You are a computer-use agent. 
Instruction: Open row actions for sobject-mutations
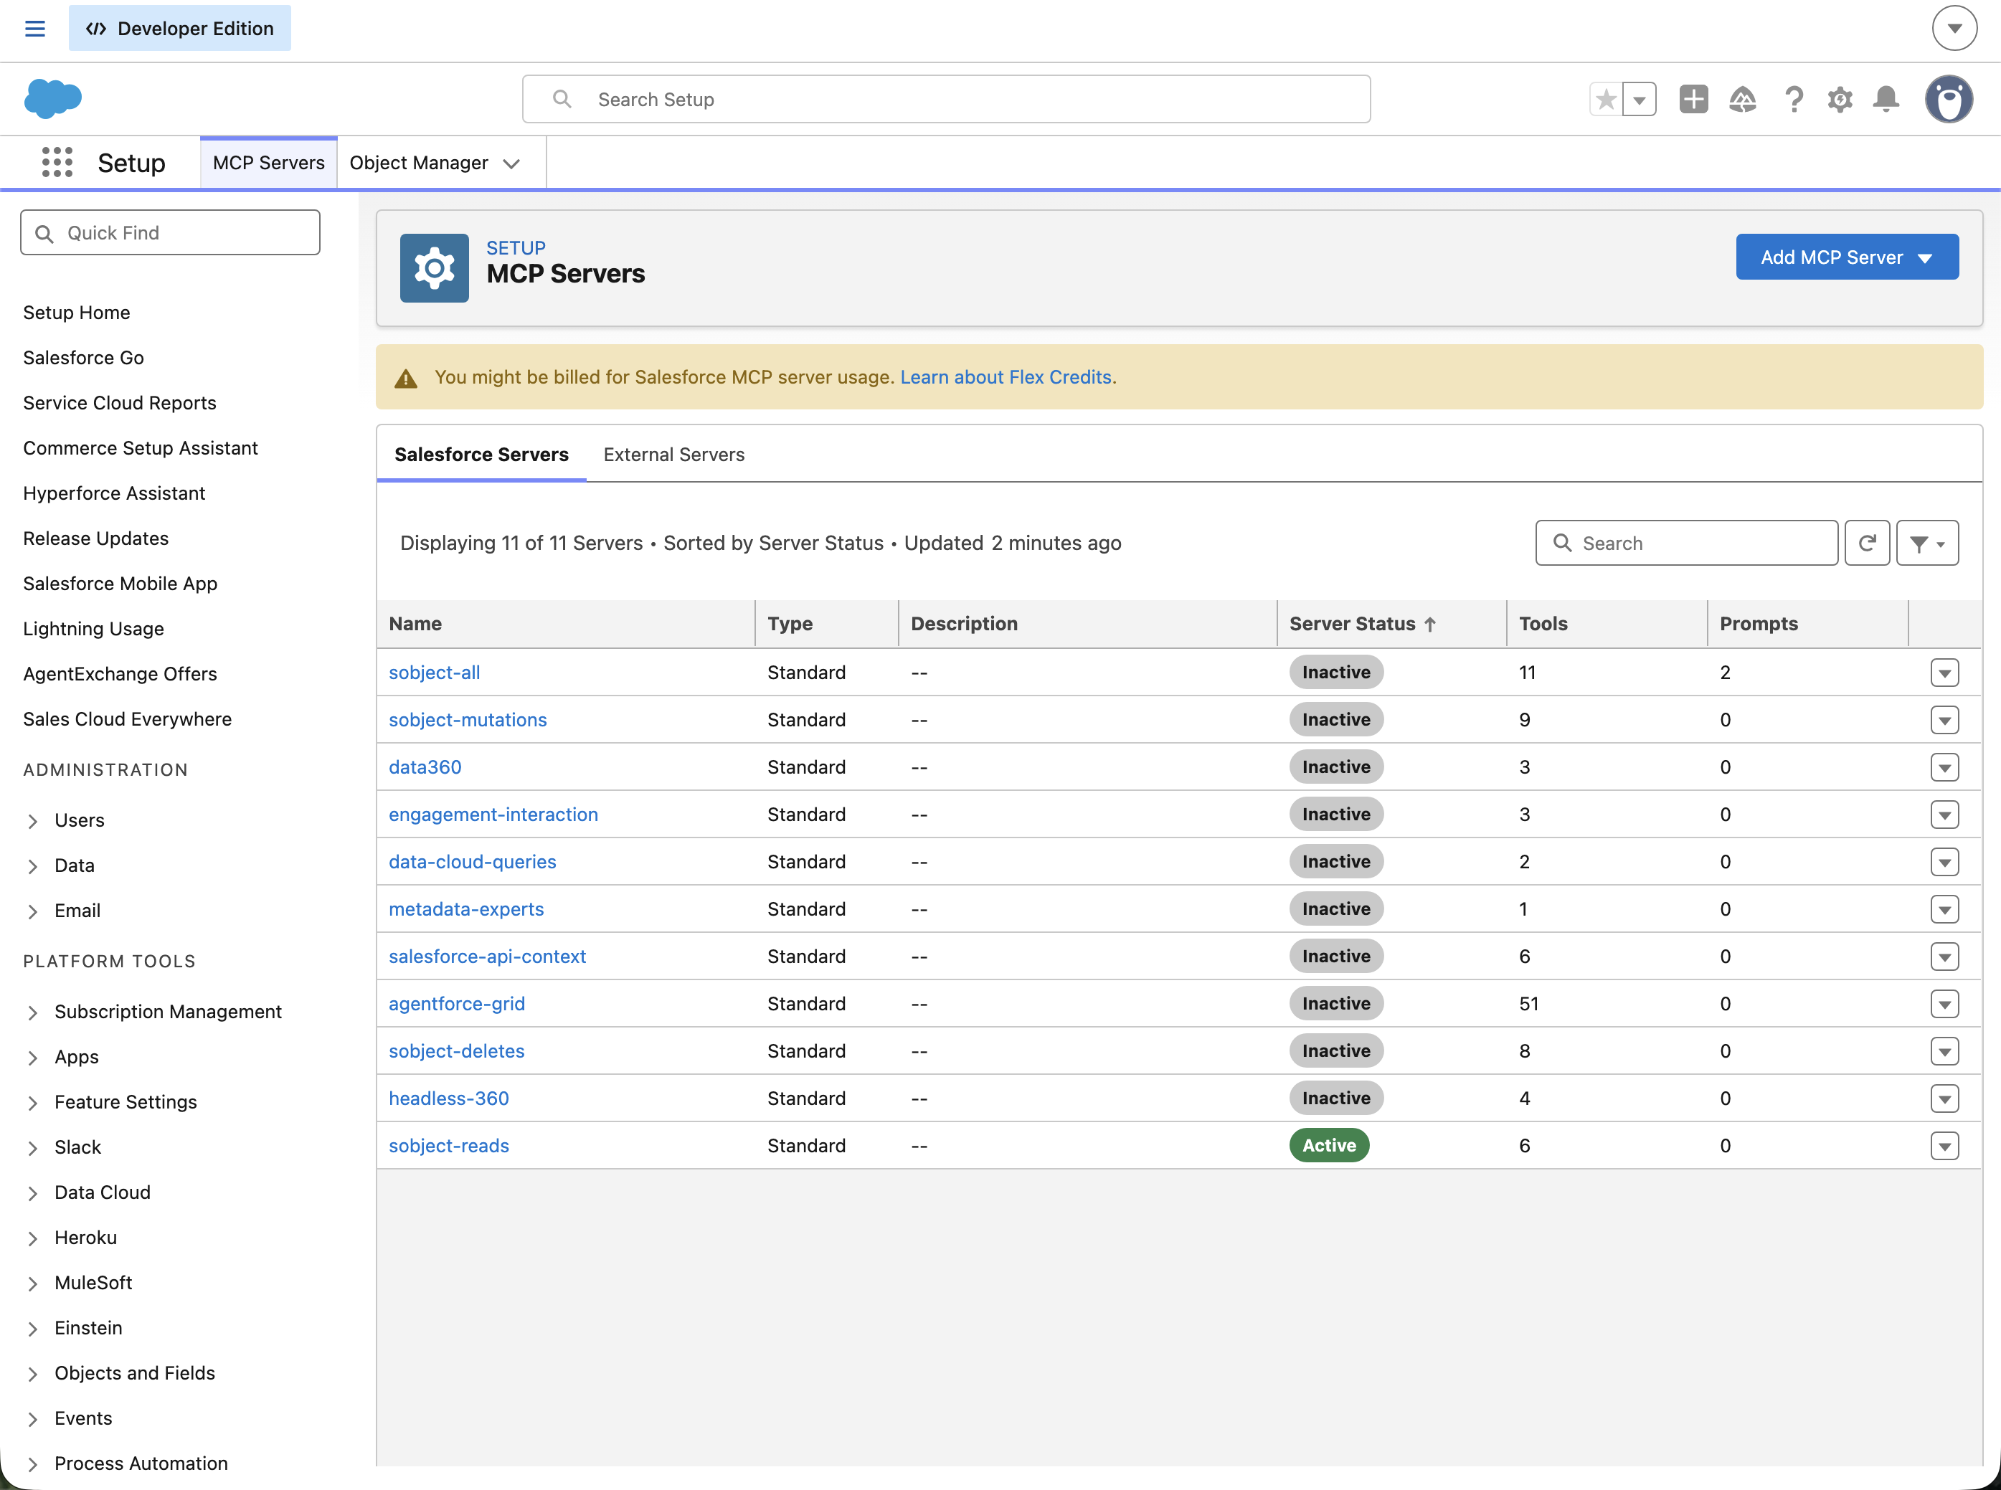[x=1944, y=720]
